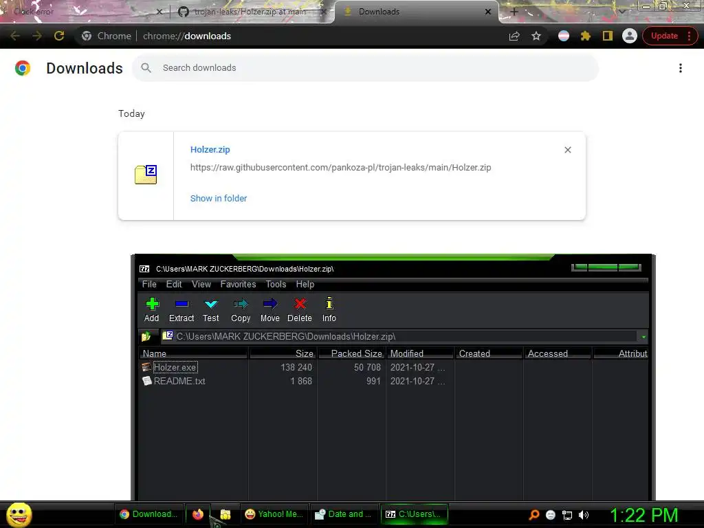Sort by the Created column header
The height and width of the screenshot is (528, 704).
489,353
